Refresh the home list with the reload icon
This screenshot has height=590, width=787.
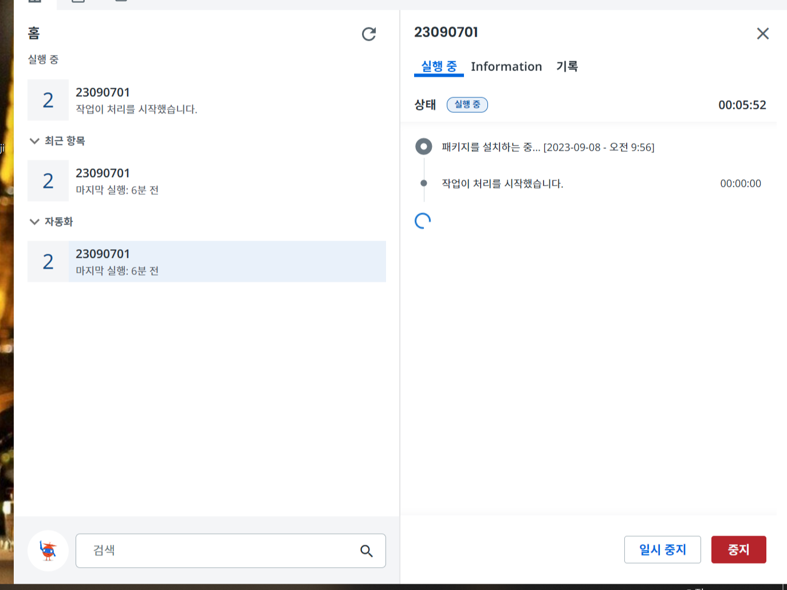[369, 34]
